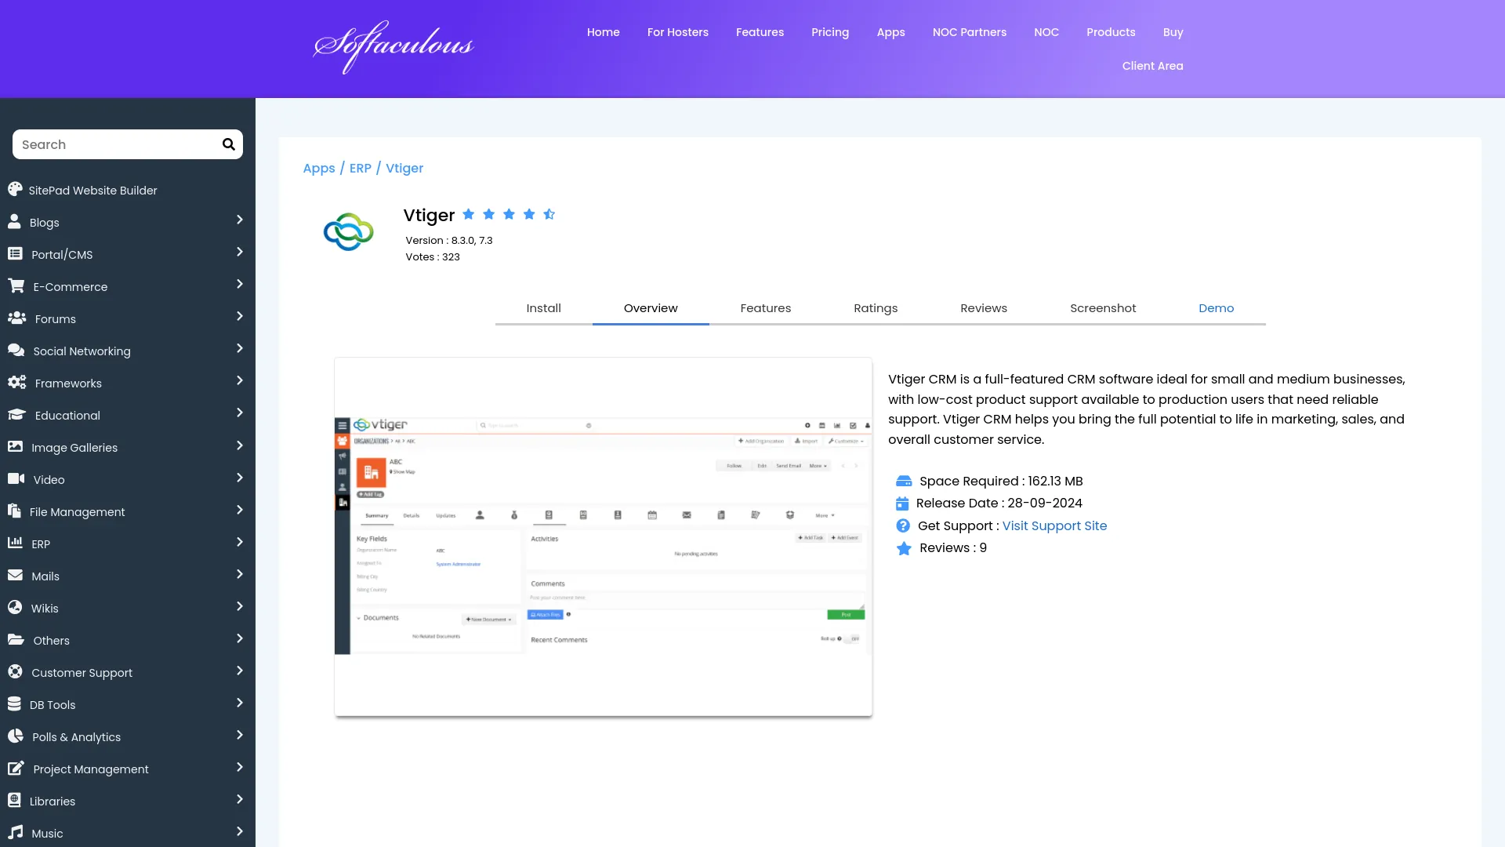1505x847 pixels.
Task: Click the Forums group icon
Action: pos(16,318)
